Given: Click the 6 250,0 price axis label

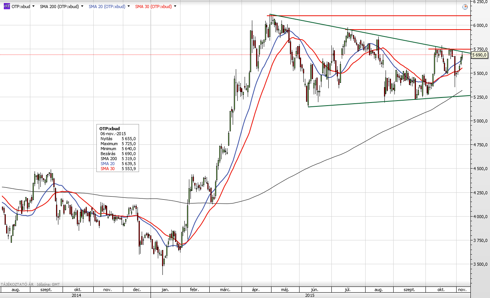Looking at the screenshot, I should (x=480, y=2).
